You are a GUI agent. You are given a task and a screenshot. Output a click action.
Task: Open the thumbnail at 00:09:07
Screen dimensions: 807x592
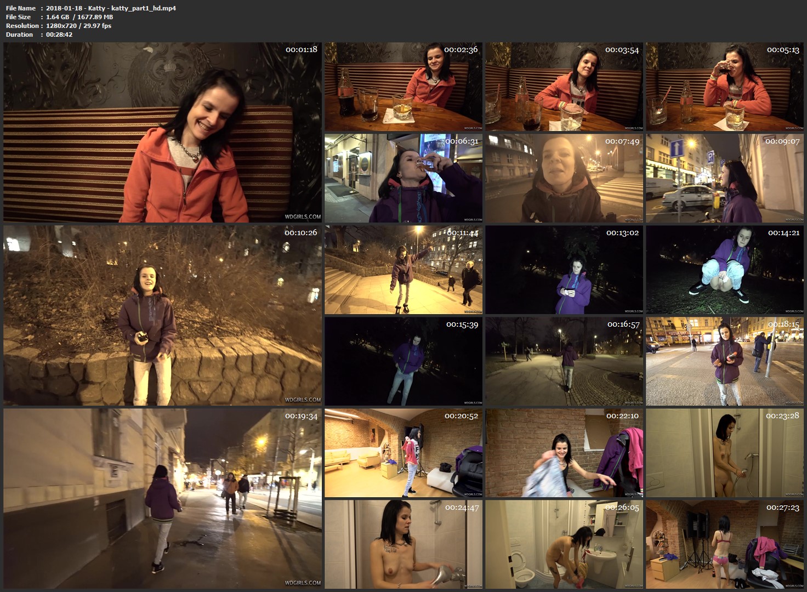coord(725,178)
